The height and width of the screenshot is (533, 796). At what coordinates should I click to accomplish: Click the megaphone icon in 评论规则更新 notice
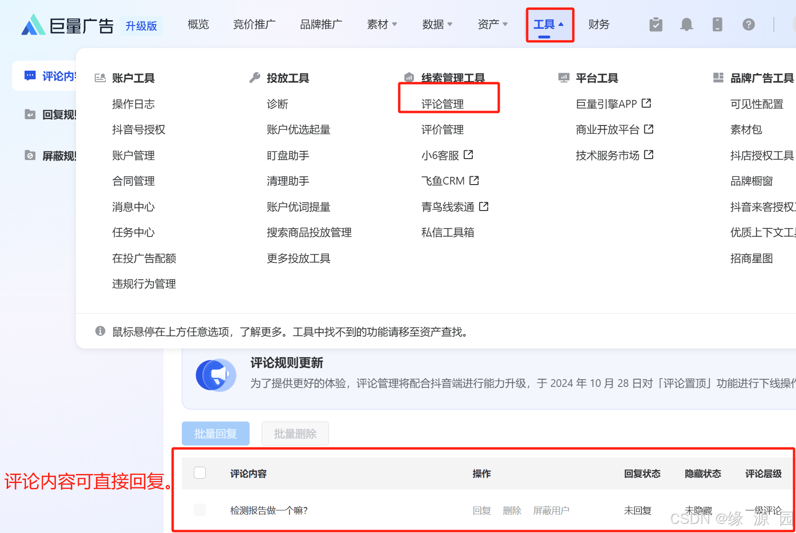pos(216,375)
